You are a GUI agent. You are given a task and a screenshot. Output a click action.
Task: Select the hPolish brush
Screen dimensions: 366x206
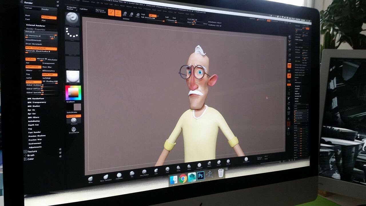click(178, 168)
